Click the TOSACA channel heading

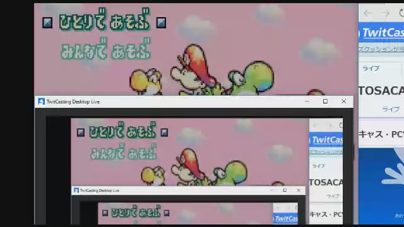coord(381,91)
